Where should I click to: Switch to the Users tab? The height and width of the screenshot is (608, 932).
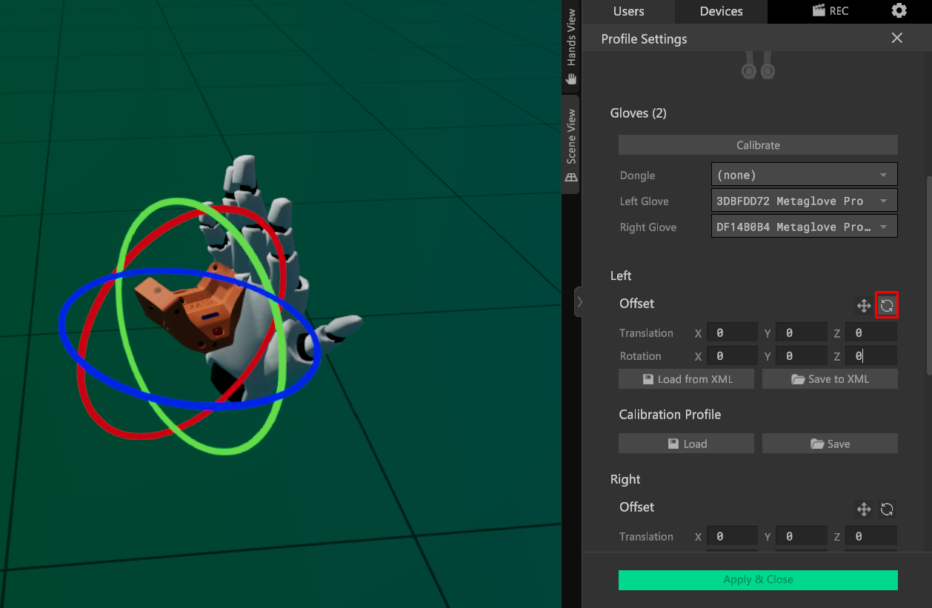click(628, 11)
